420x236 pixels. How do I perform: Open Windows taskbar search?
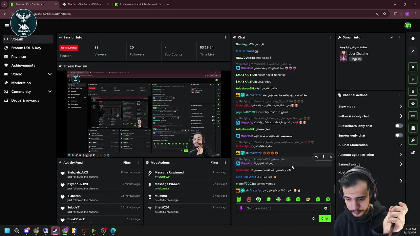(17, 231)
